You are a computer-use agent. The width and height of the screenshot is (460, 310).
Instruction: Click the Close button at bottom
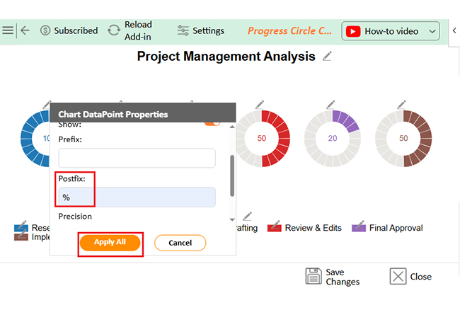(411, 276)
